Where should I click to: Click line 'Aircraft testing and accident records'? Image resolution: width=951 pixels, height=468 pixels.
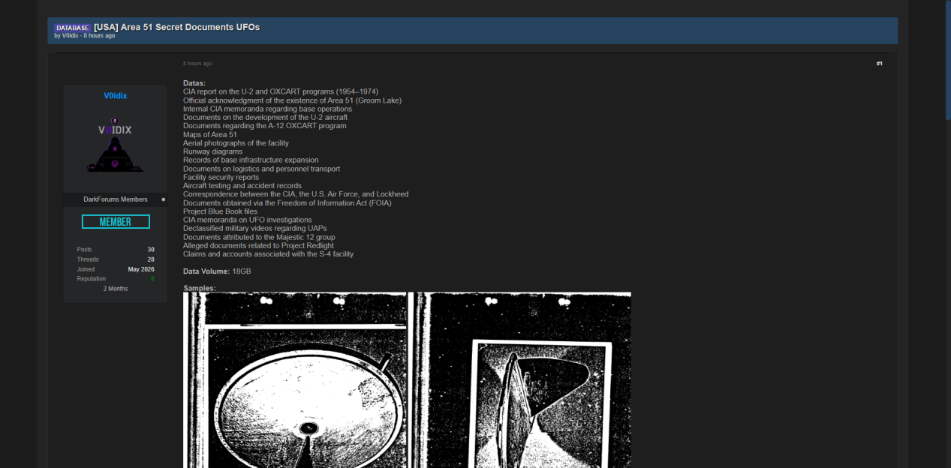[x=242, y=185]
